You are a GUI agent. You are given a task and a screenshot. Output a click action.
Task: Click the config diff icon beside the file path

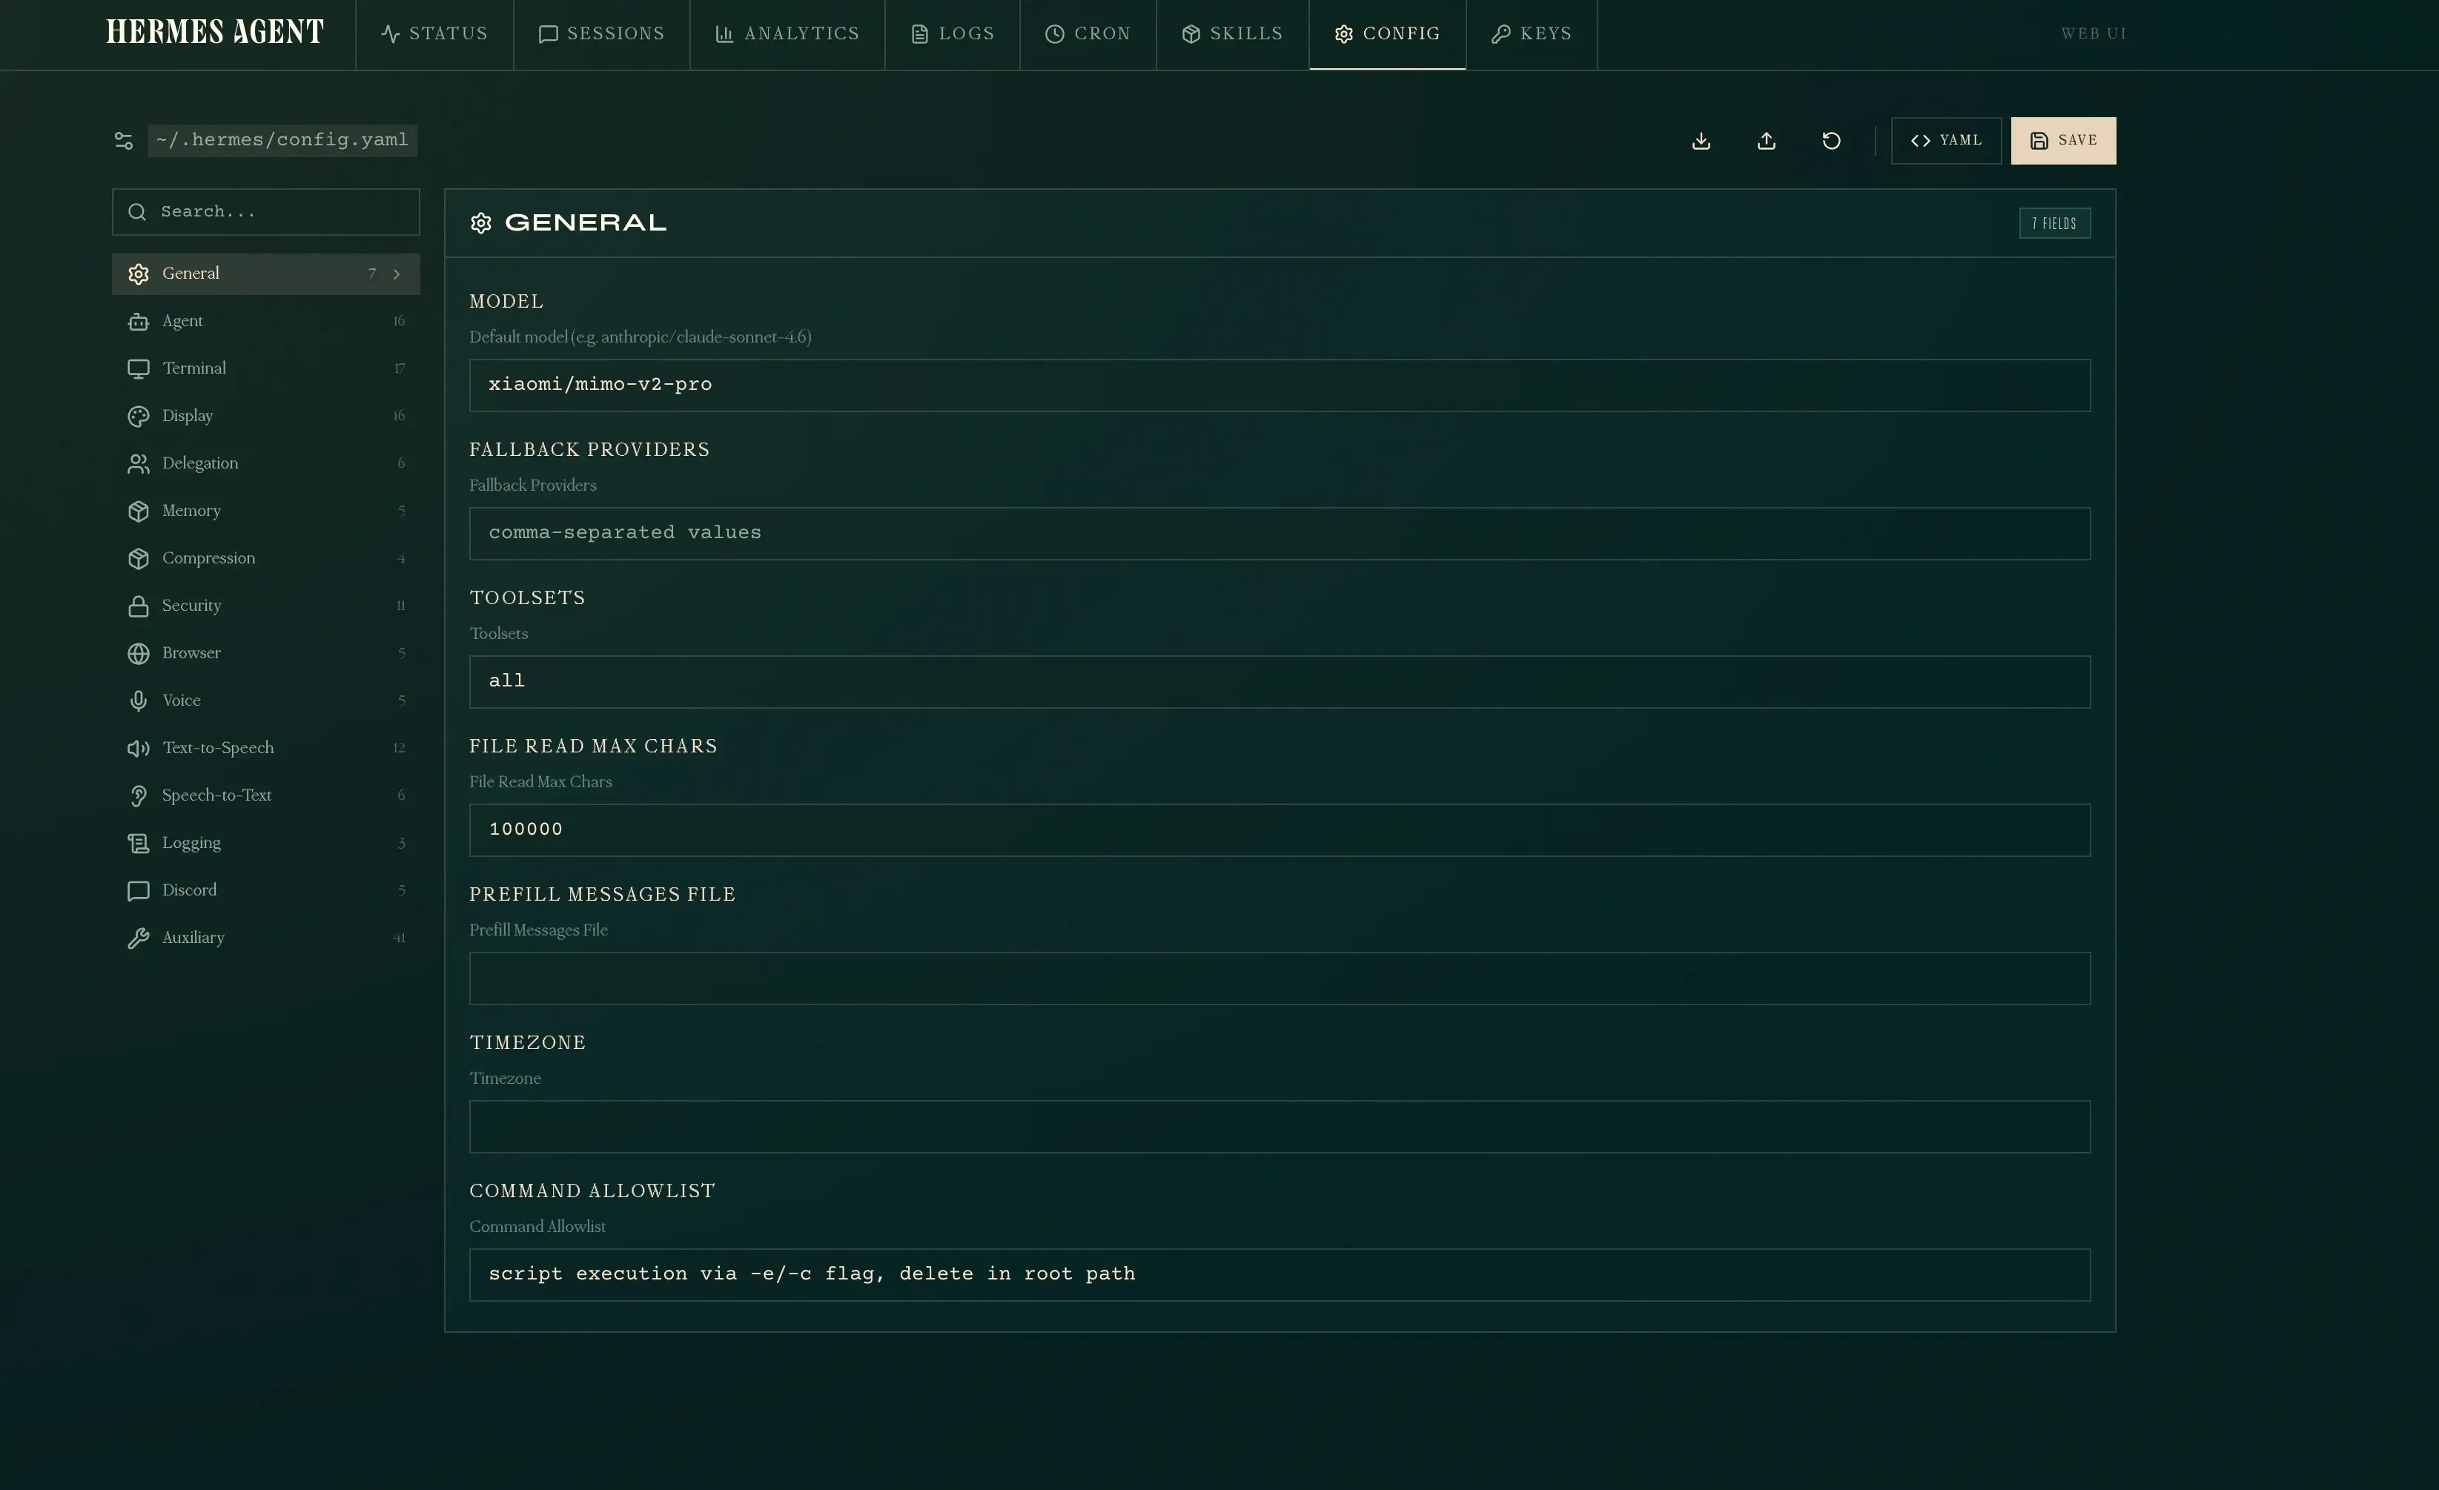point(123,139)
